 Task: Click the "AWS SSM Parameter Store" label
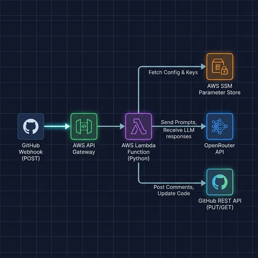coord(220,89)
